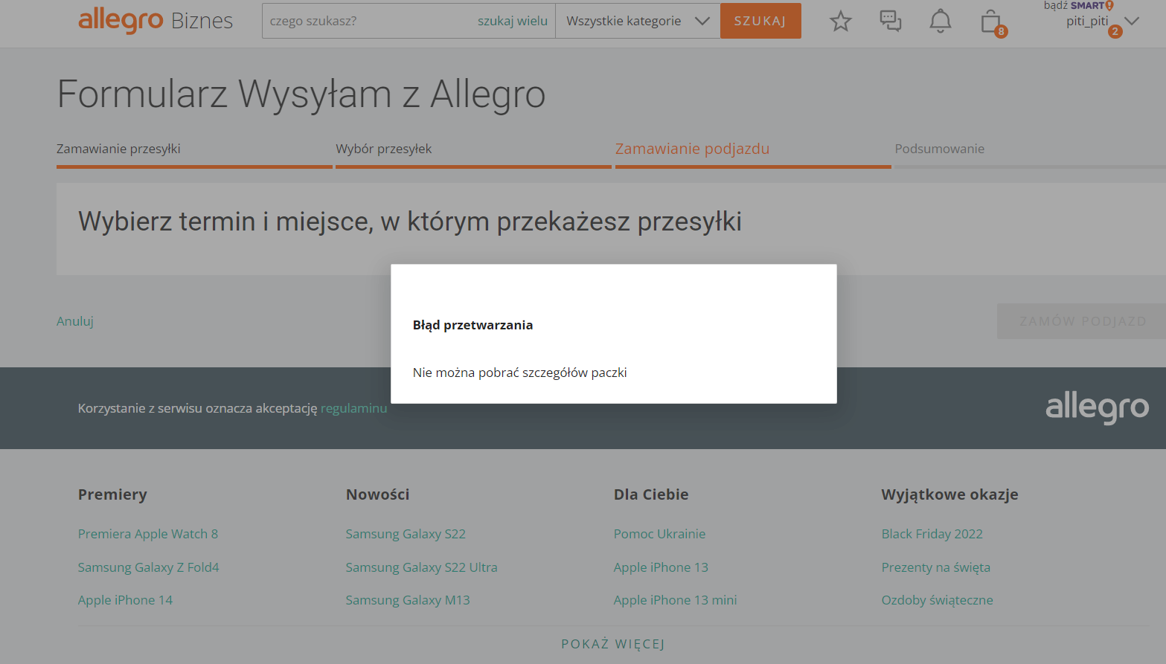Open the shopping cart icon showing 8 items
Viewport: 1166px width, 664px height.
(x=990, y=21)
